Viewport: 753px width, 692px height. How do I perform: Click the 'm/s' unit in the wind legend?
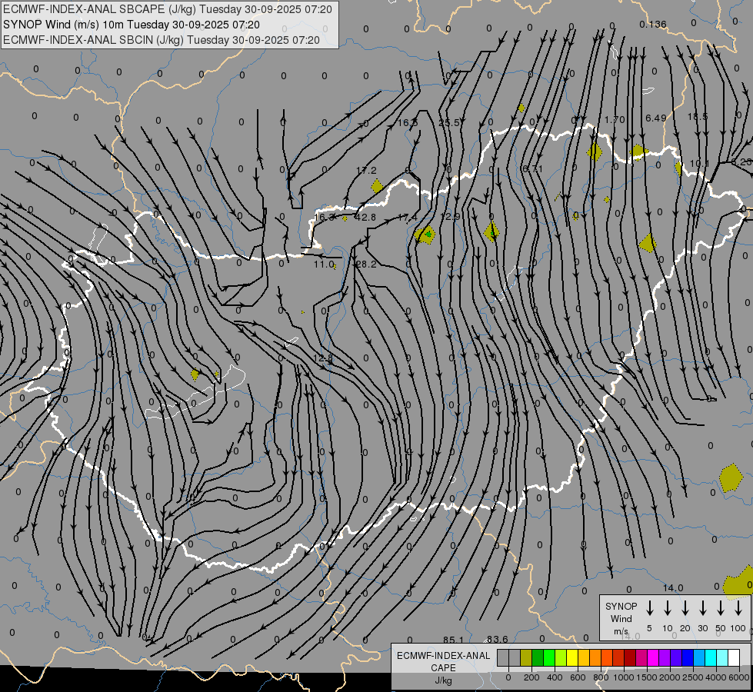click(x=621, y=631)
